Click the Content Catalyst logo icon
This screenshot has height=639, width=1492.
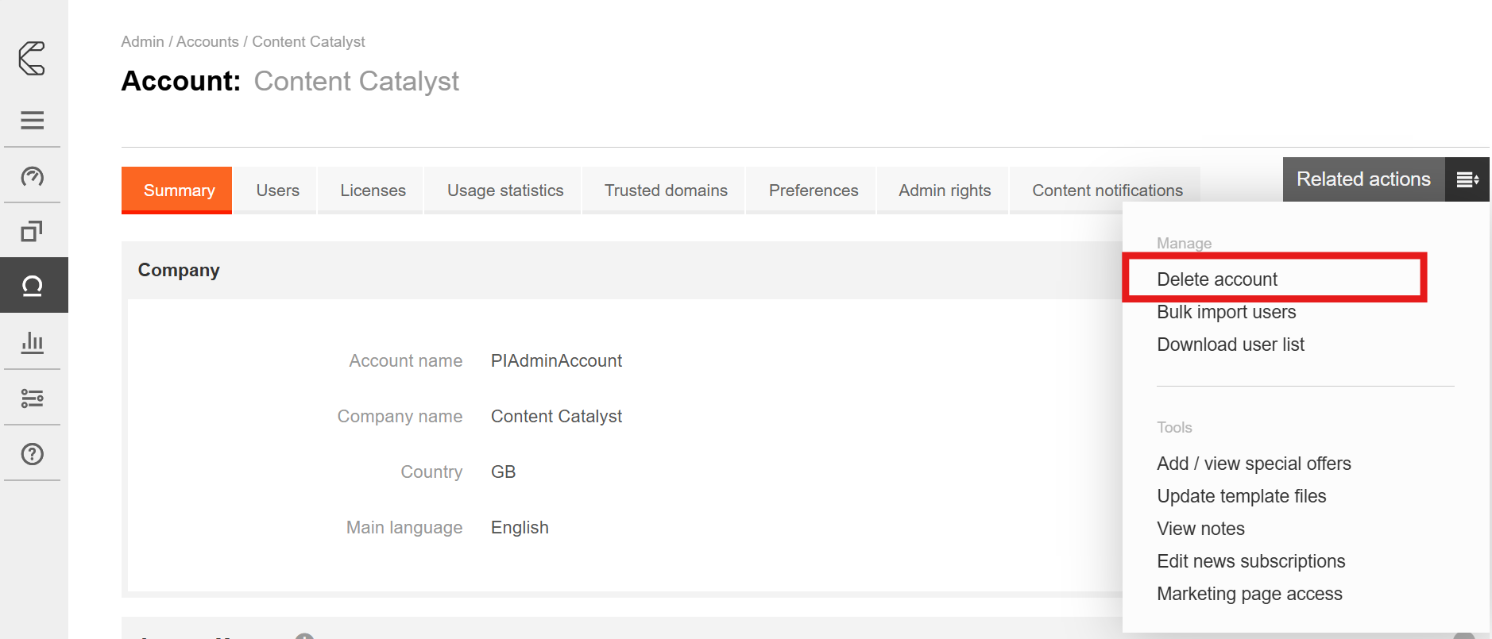pyautogui.click(x=32, y=59)
